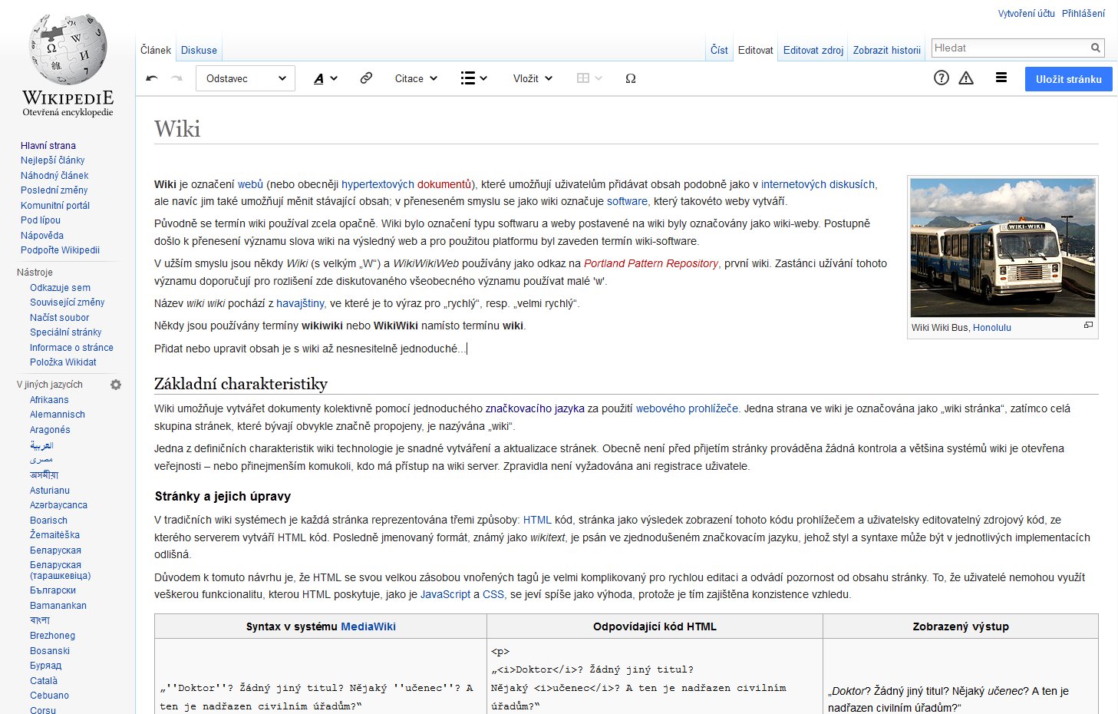Screen dimensions: 1118x714
Task: Open Informace o stránce link
Action: 71,348
